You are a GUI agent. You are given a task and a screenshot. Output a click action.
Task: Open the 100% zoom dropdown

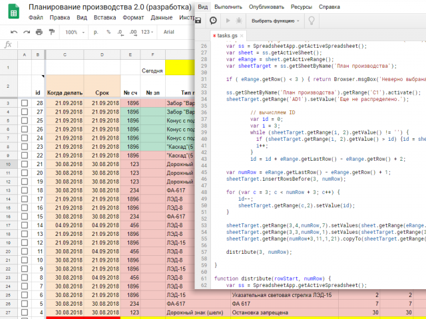click(75, 32)
